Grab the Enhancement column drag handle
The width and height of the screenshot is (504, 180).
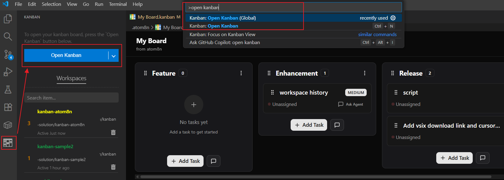269,73
